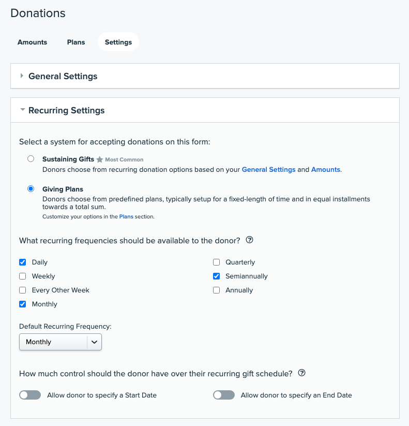The image size is (409, 426).
Task: Uncheck the Daily frequency checkbox
Action: [x=23, y=262]
